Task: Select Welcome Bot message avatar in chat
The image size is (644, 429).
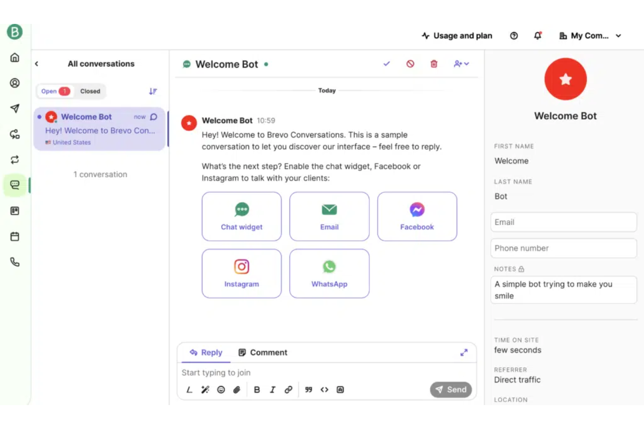Action: click(x=189, y=123)
